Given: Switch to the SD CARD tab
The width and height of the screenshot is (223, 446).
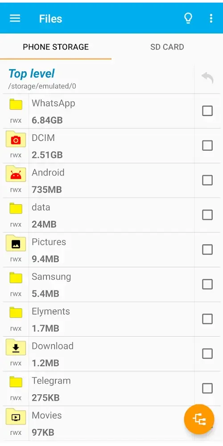Looking at the screenshot, I should coord(167,47).
